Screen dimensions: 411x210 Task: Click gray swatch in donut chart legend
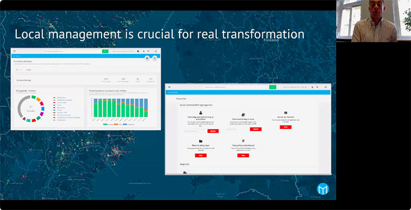pos(54,120)
